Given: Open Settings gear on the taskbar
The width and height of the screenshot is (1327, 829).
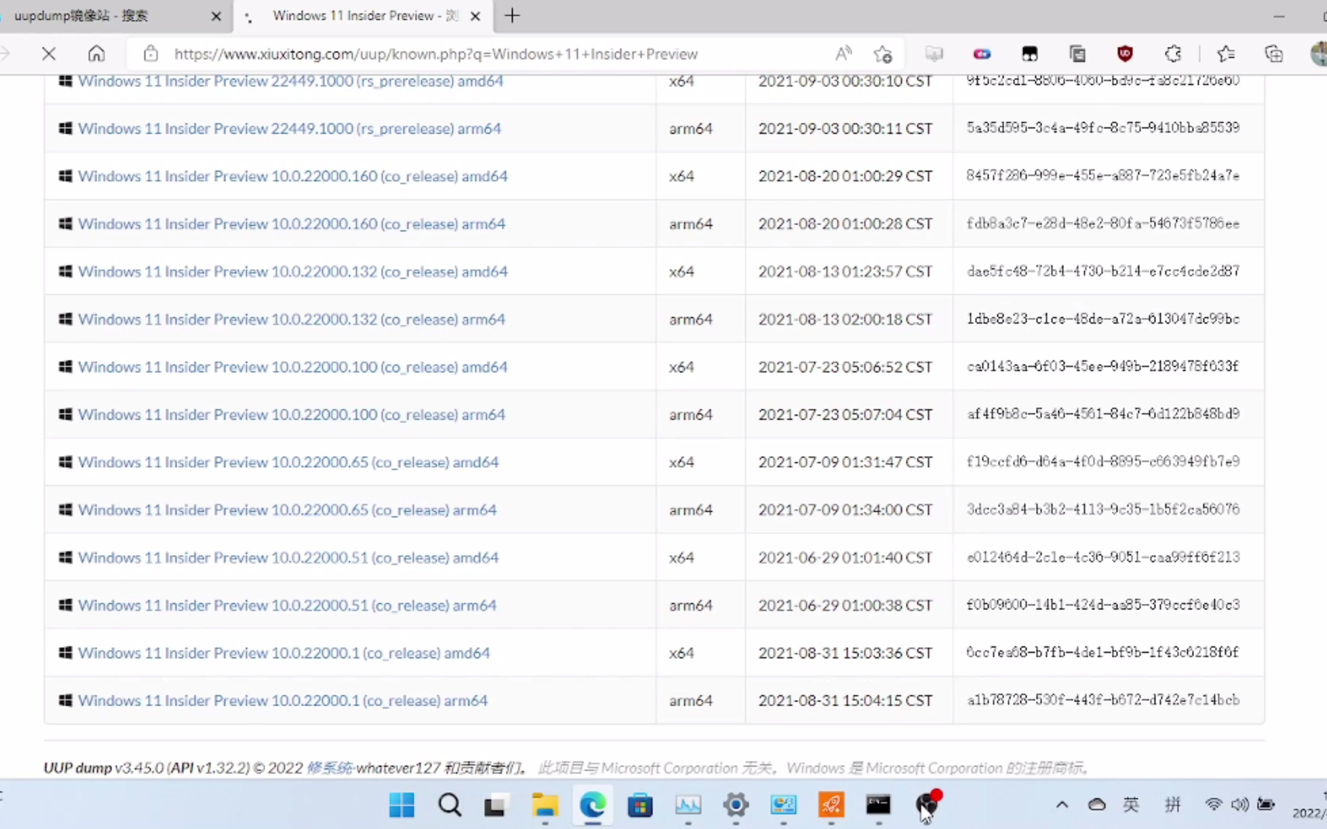Looking at the screenshot, I should (x=736, y=805).
